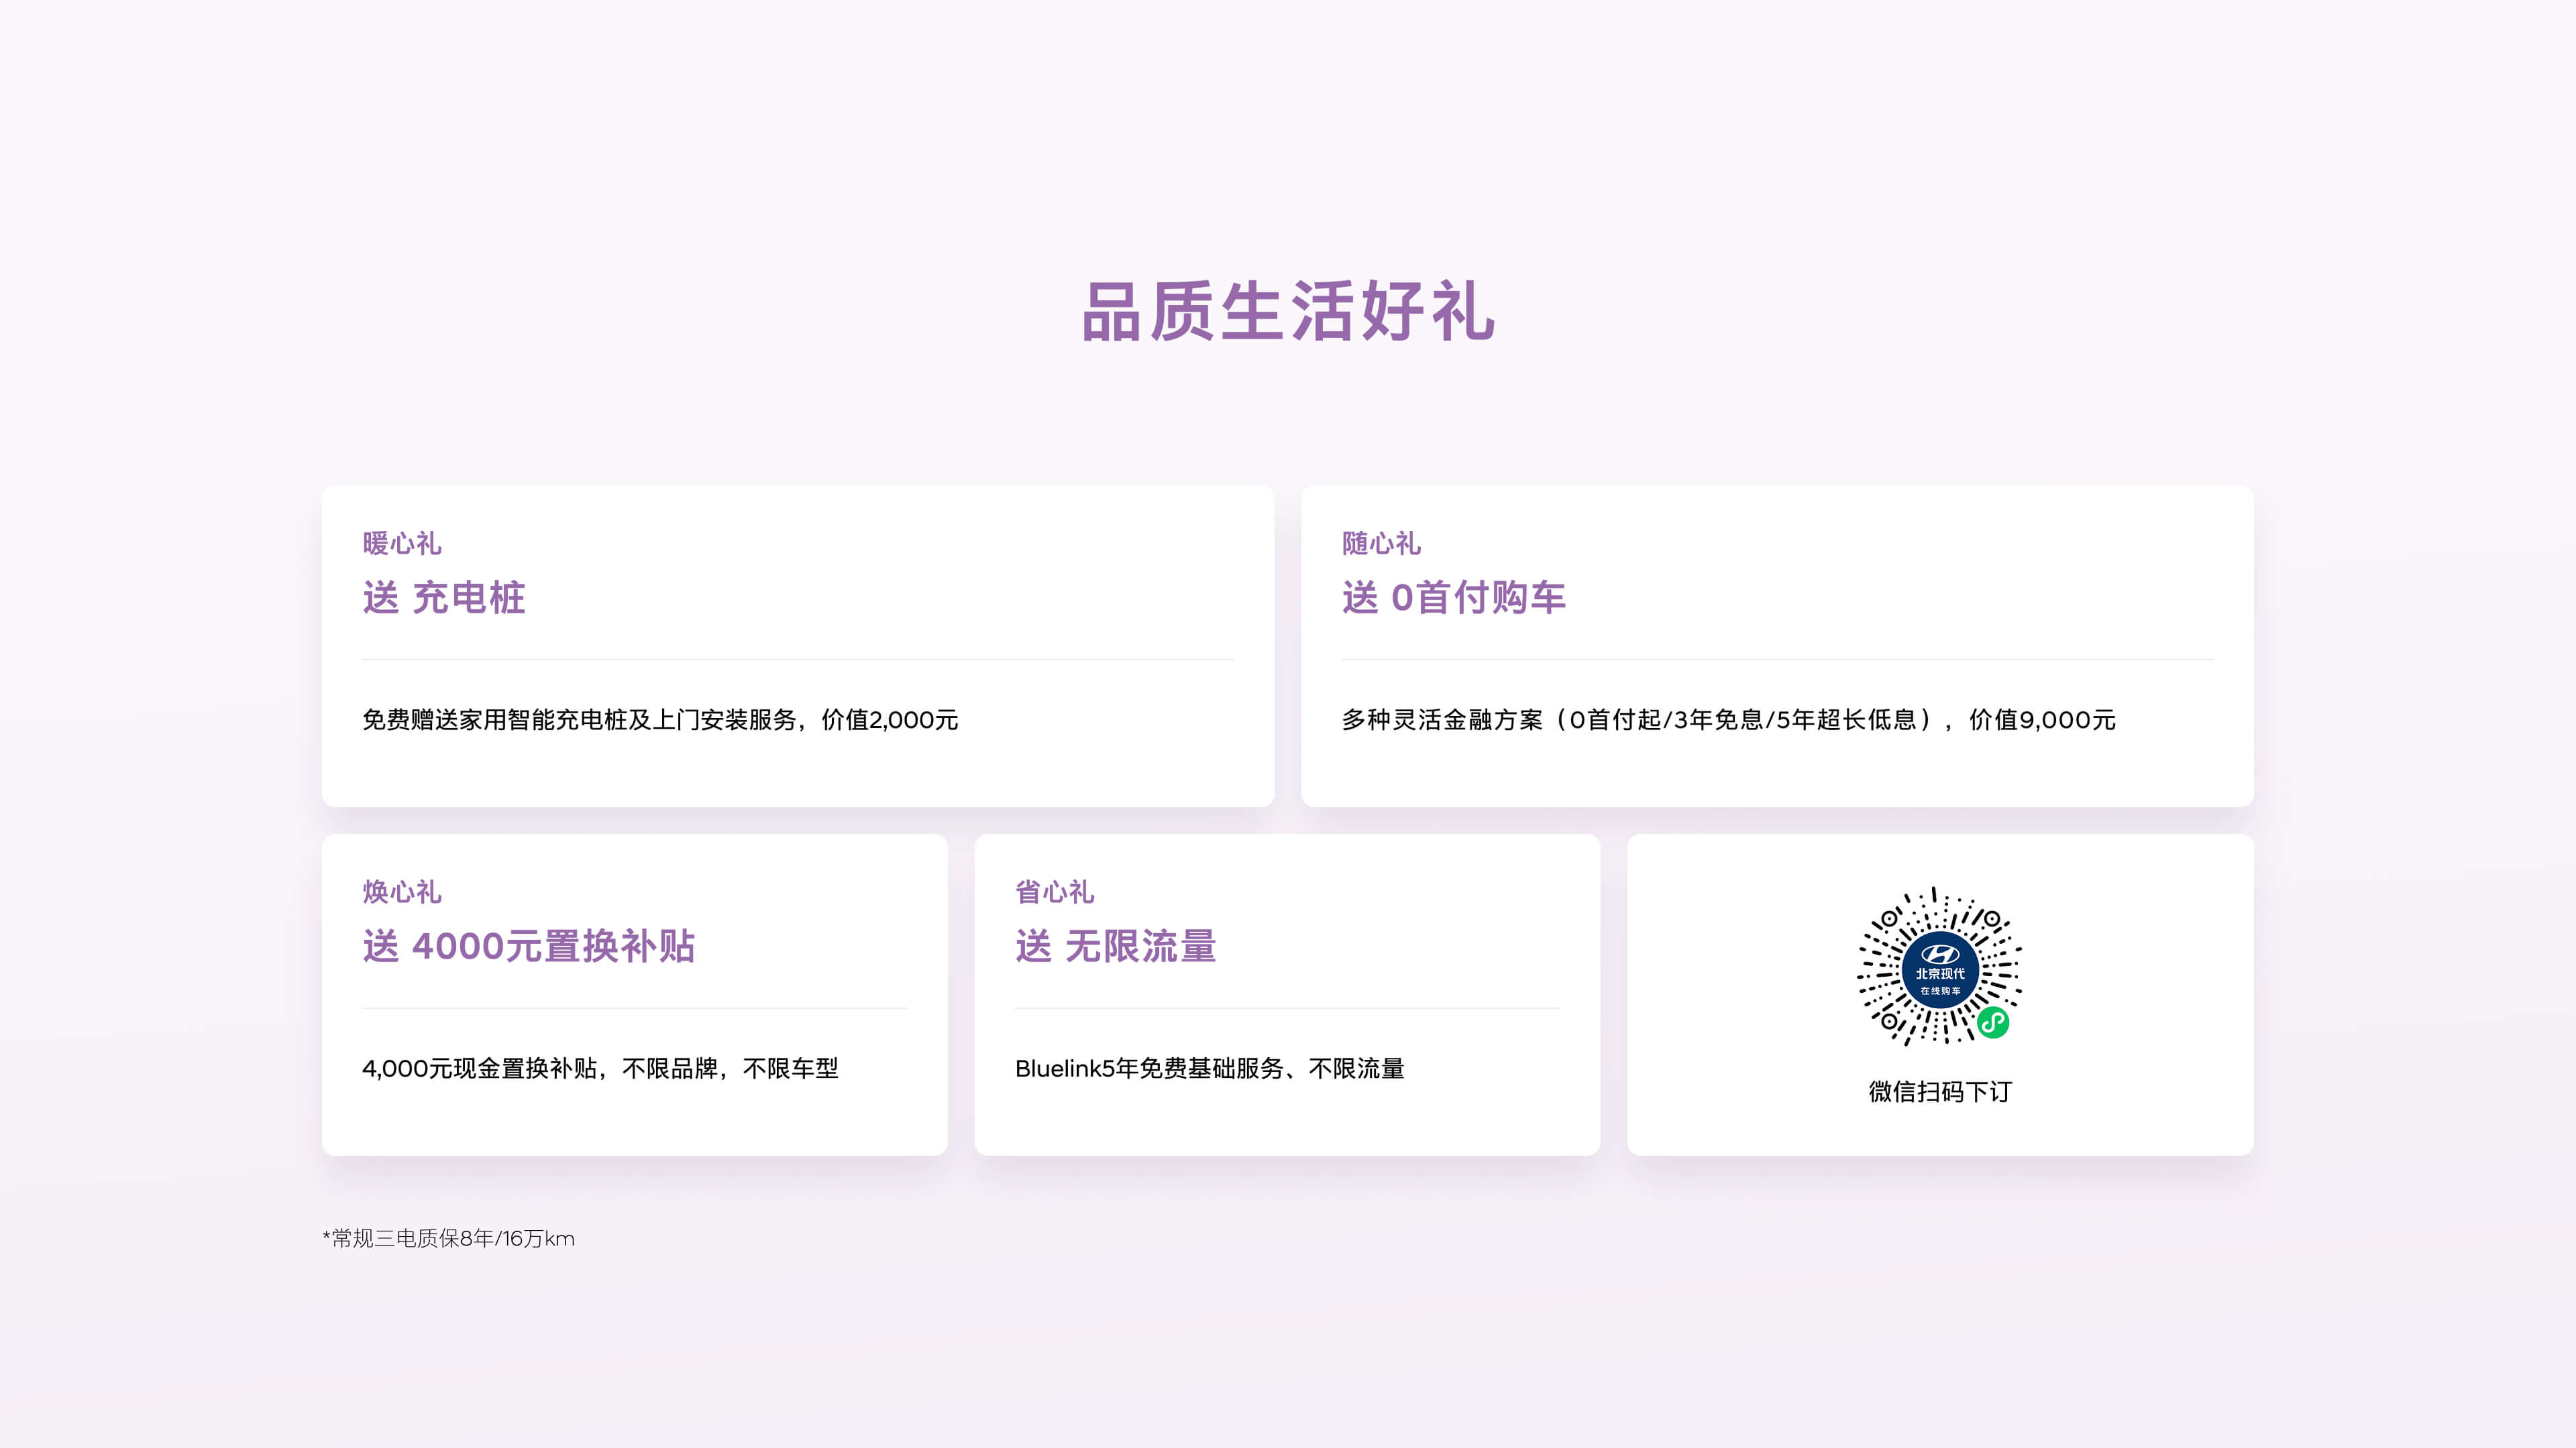Click the green WeChat mini-program badge
This screenshot has height=1448, width=2576.
[x=1993, y=1022]
